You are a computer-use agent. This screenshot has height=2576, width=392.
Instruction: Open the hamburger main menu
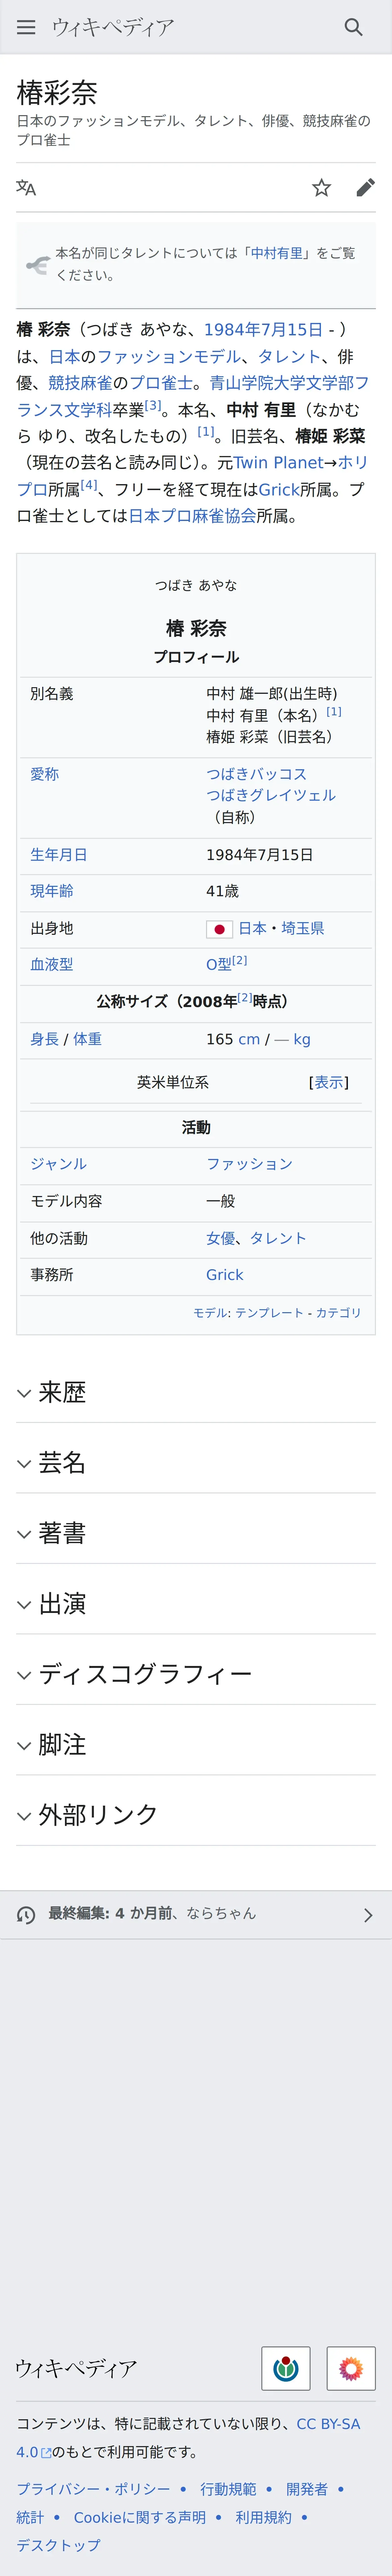point(26,27)
